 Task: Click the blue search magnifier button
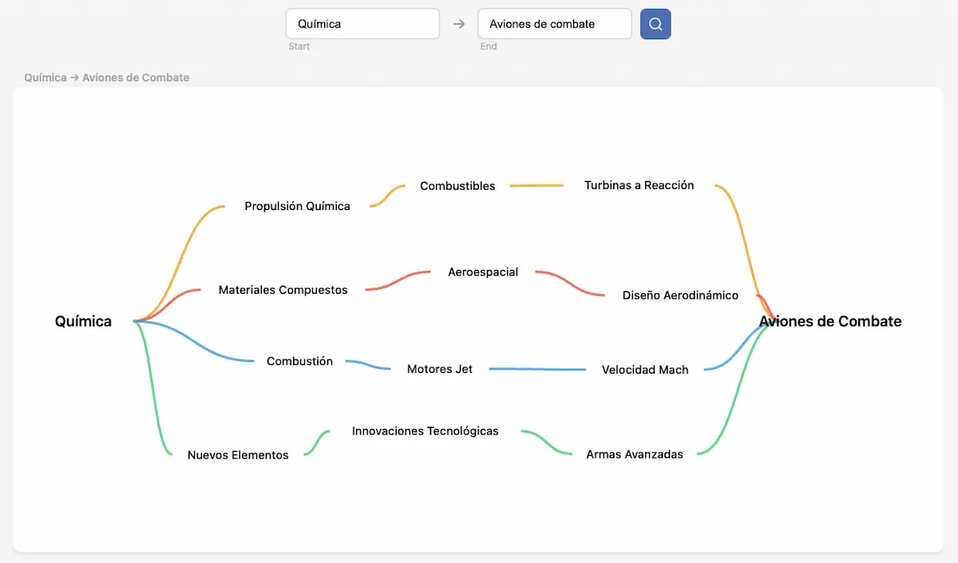pos(655,24)
